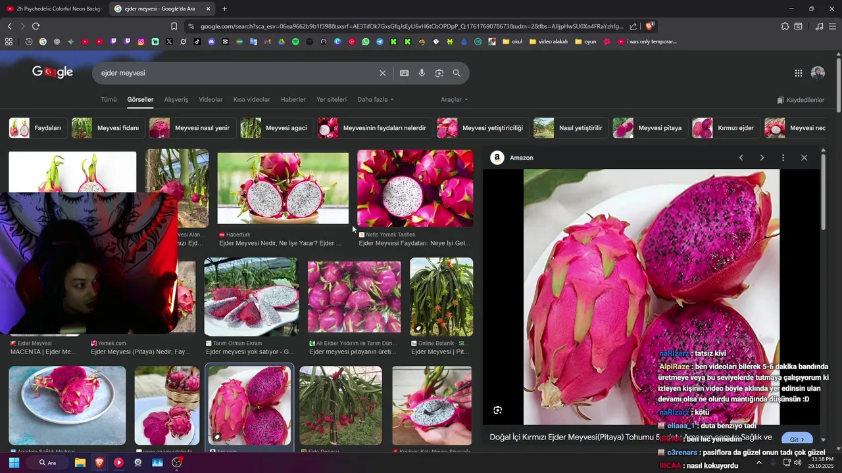Open the X (Twitter) bookmark icon
Screen dimensions: 842x473
pyautogui.click(x=169, y=41)
